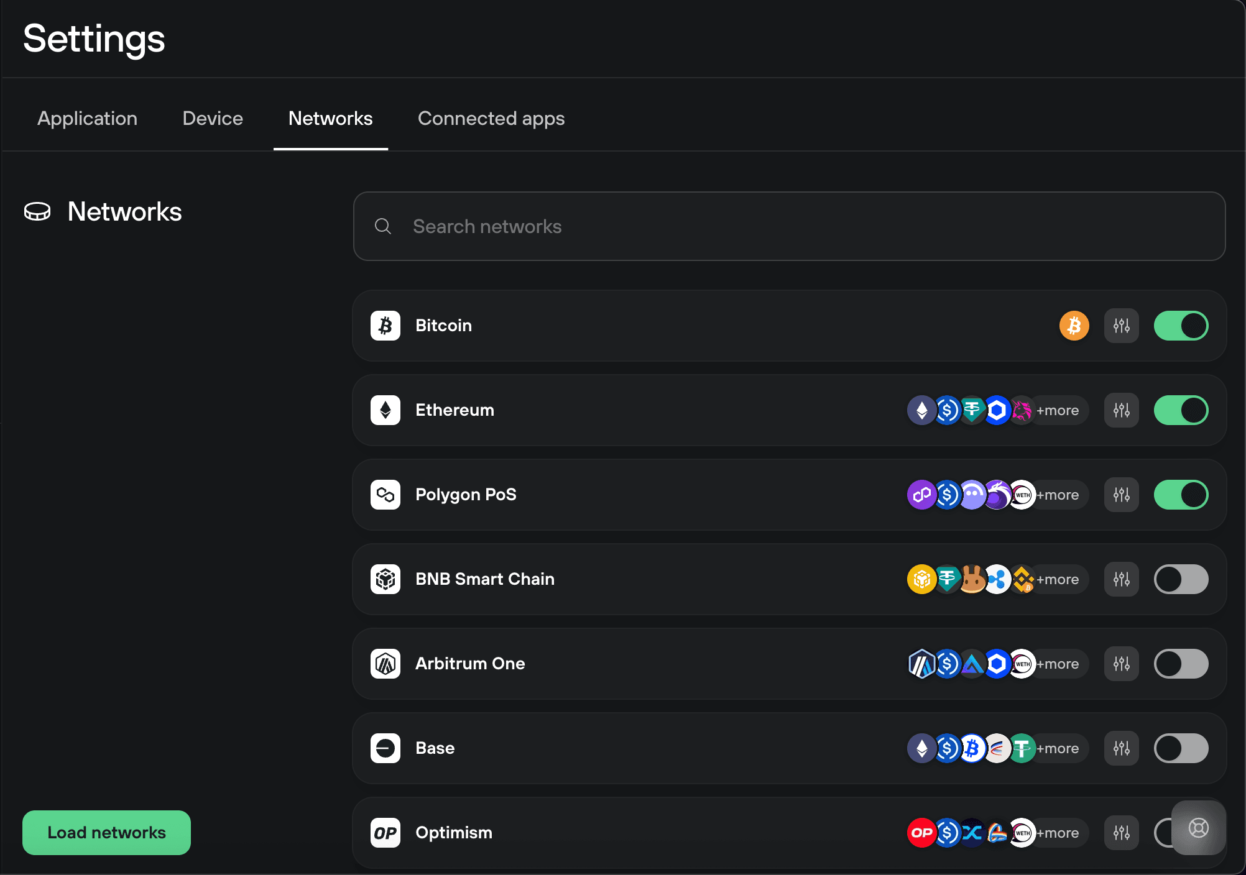Click the Ethereum network name
Viewport: 1246px width, 875px height.
pos(455,410)
